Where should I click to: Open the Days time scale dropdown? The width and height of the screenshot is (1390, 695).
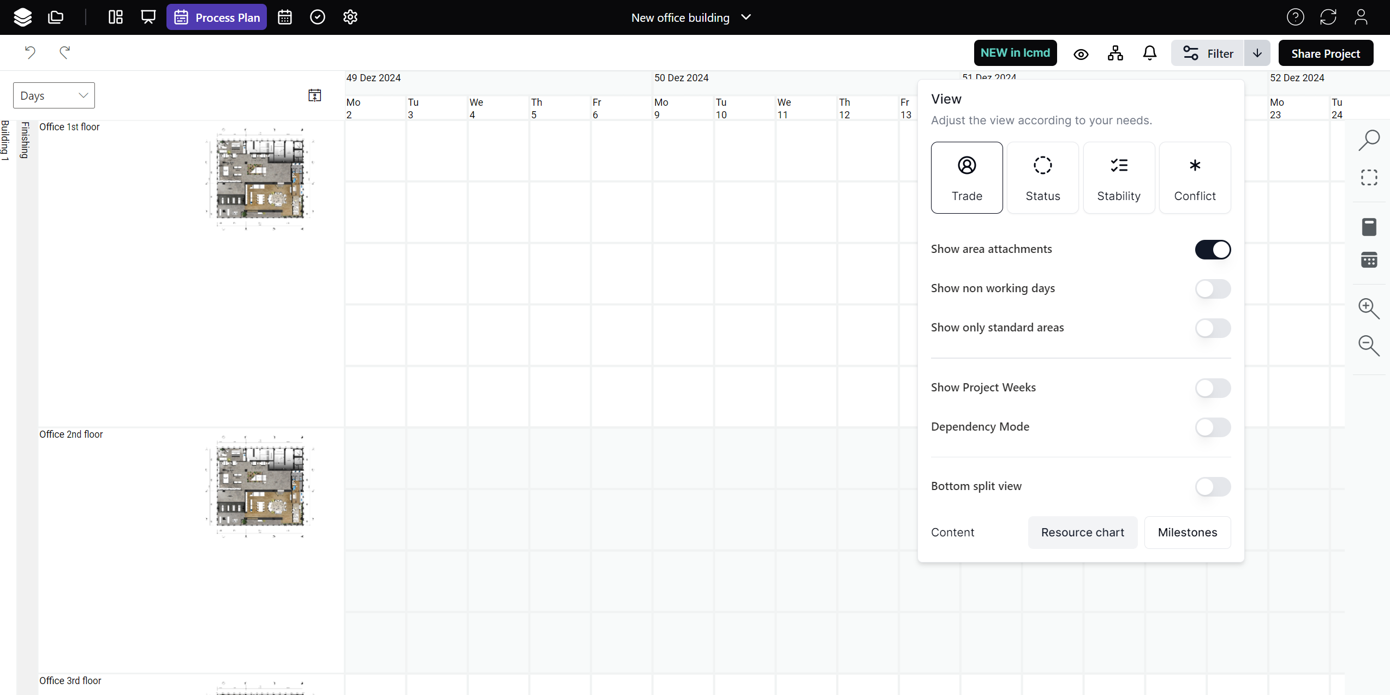click(53, 95)
